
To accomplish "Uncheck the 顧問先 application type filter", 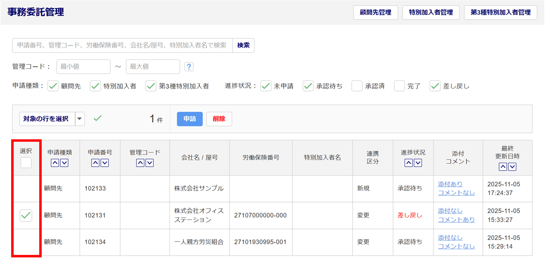I will (x=53, y=86).
